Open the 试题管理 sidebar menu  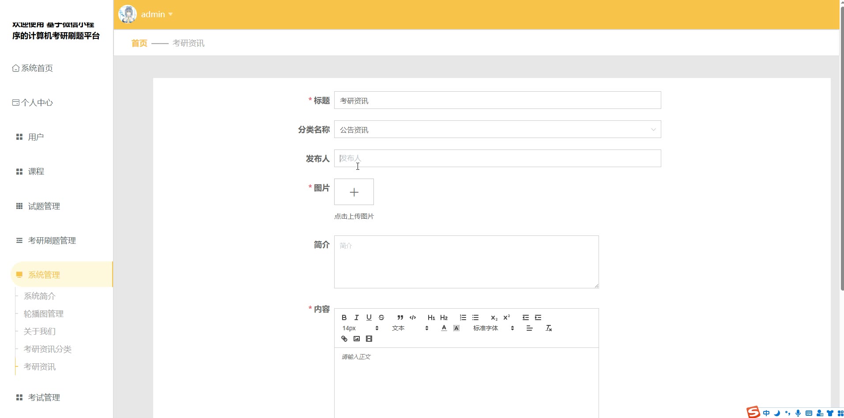(44, 206)
